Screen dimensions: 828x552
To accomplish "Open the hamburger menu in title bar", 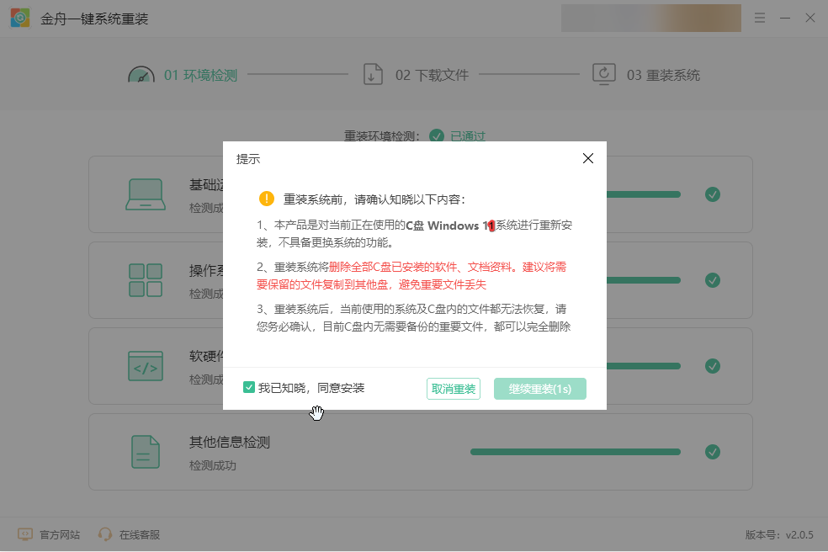I will click(x=760, y=18).
